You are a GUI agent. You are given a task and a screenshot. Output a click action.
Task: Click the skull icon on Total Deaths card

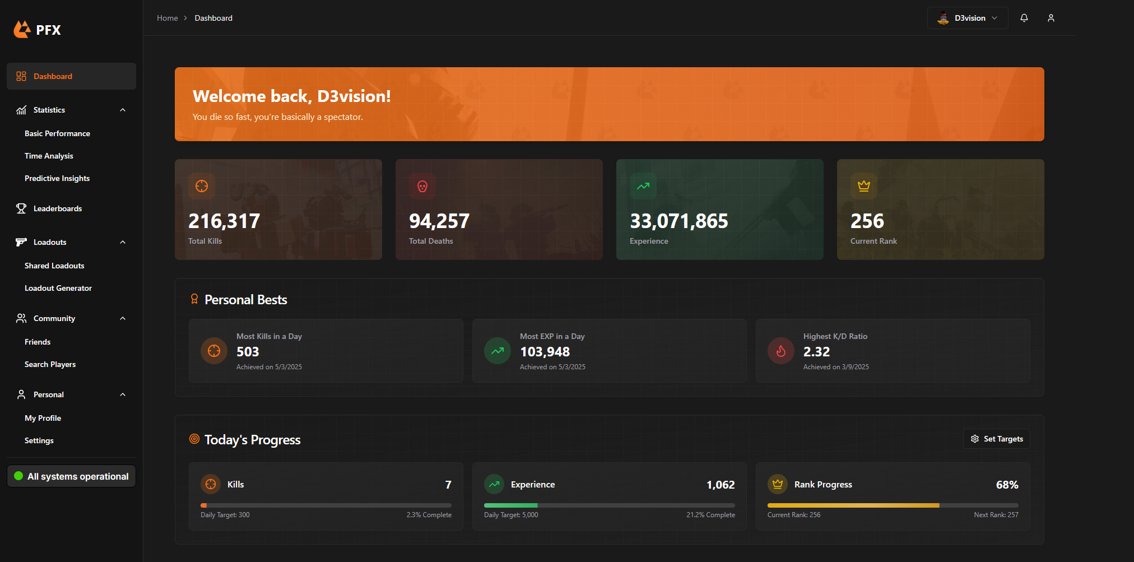pos(422,185)
